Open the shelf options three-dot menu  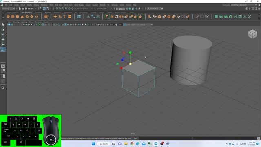pos(259,16)
